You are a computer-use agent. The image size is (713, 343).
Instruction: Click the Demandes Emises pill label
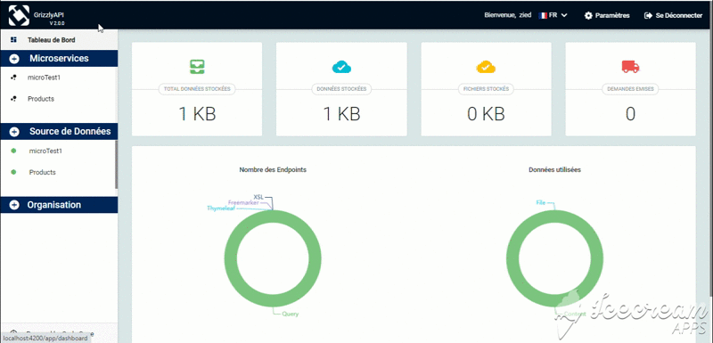(630, 89)
